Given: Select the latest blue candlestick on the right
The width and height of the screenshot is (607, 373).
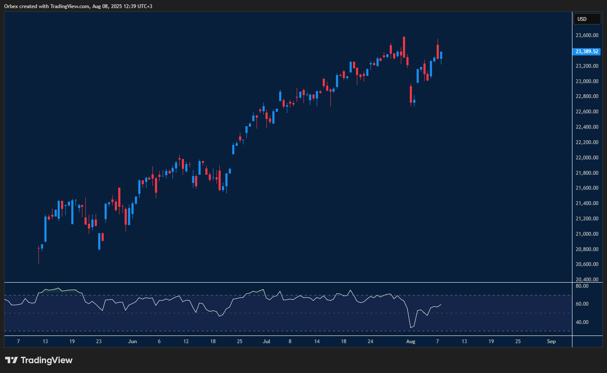Looking at the screenshot, I should coord(441,55).
